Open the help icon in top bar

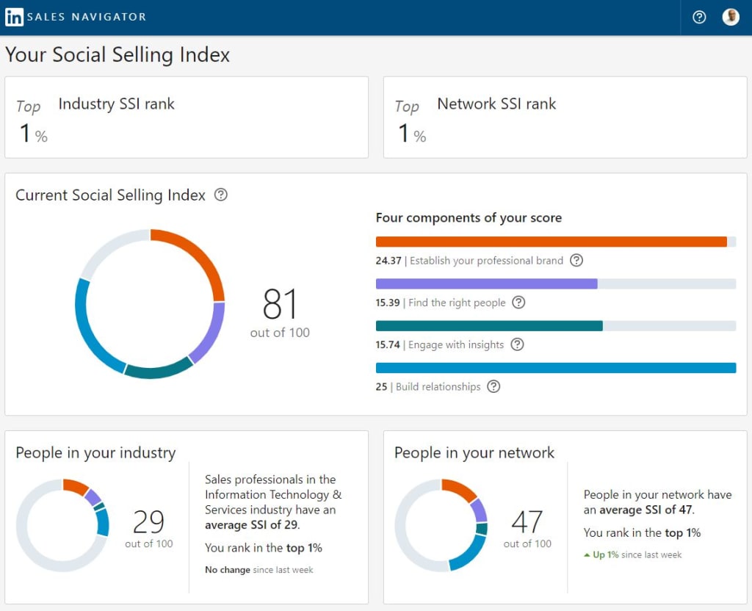(x=699, y=18)
